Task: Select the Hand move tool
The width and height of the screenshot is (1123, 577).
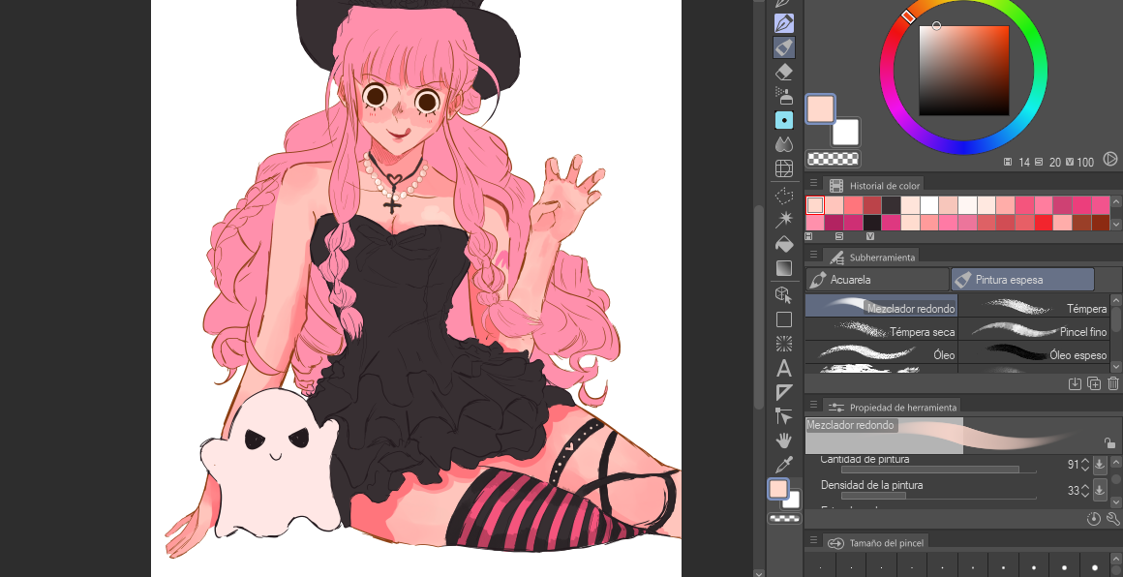Action: (784, 440)
